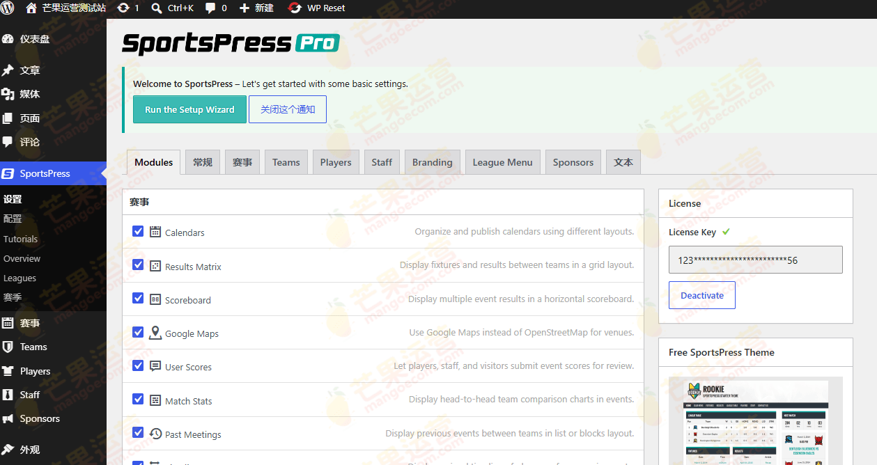
Task: Open Tutorials submenu link
Action: [x=21, y=239]
